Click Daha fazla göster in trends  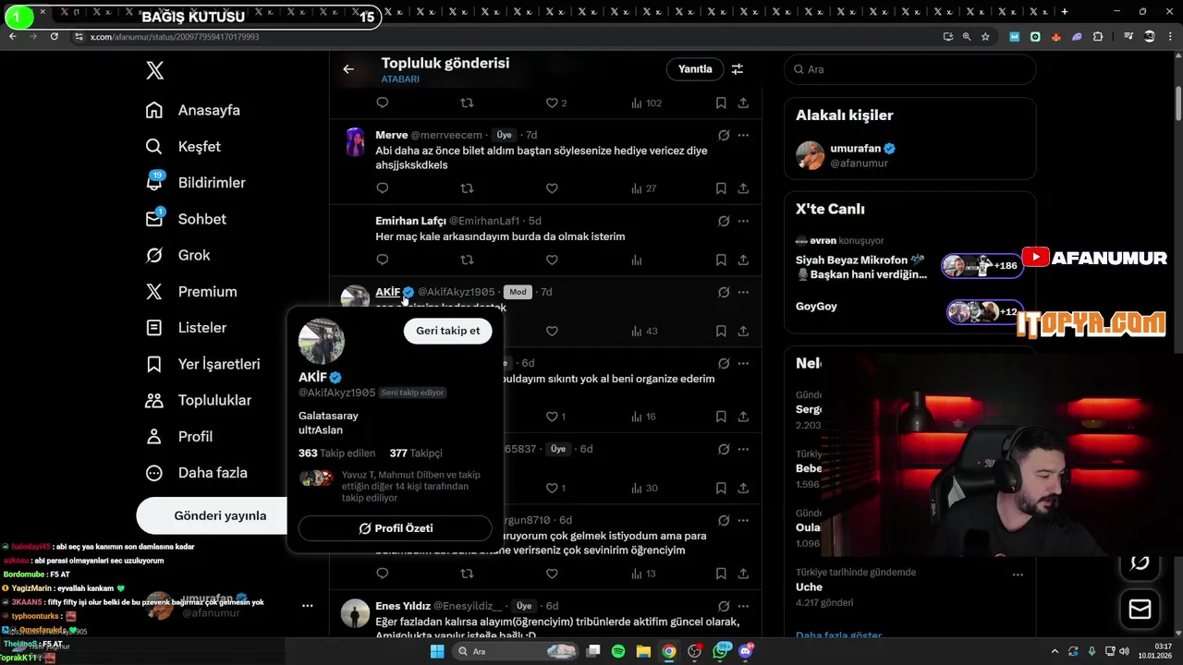tap(838, 635)
